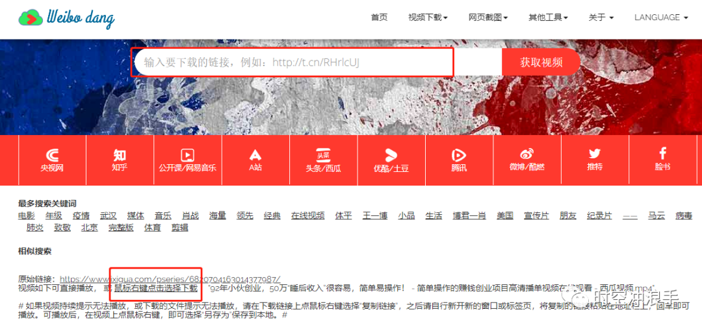Choose the 腾讯 Tencent video tile
Image resolution: width=702 pixels, height=329 pixels.
click(459, 160)
